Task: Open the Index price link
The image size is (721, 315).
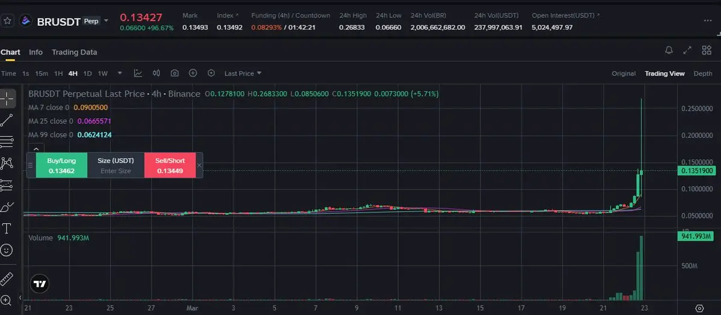Action: point(228,16)
